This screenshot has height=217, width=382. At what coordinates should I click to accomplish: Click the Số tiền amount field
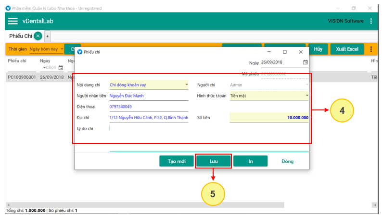(269, 117)
